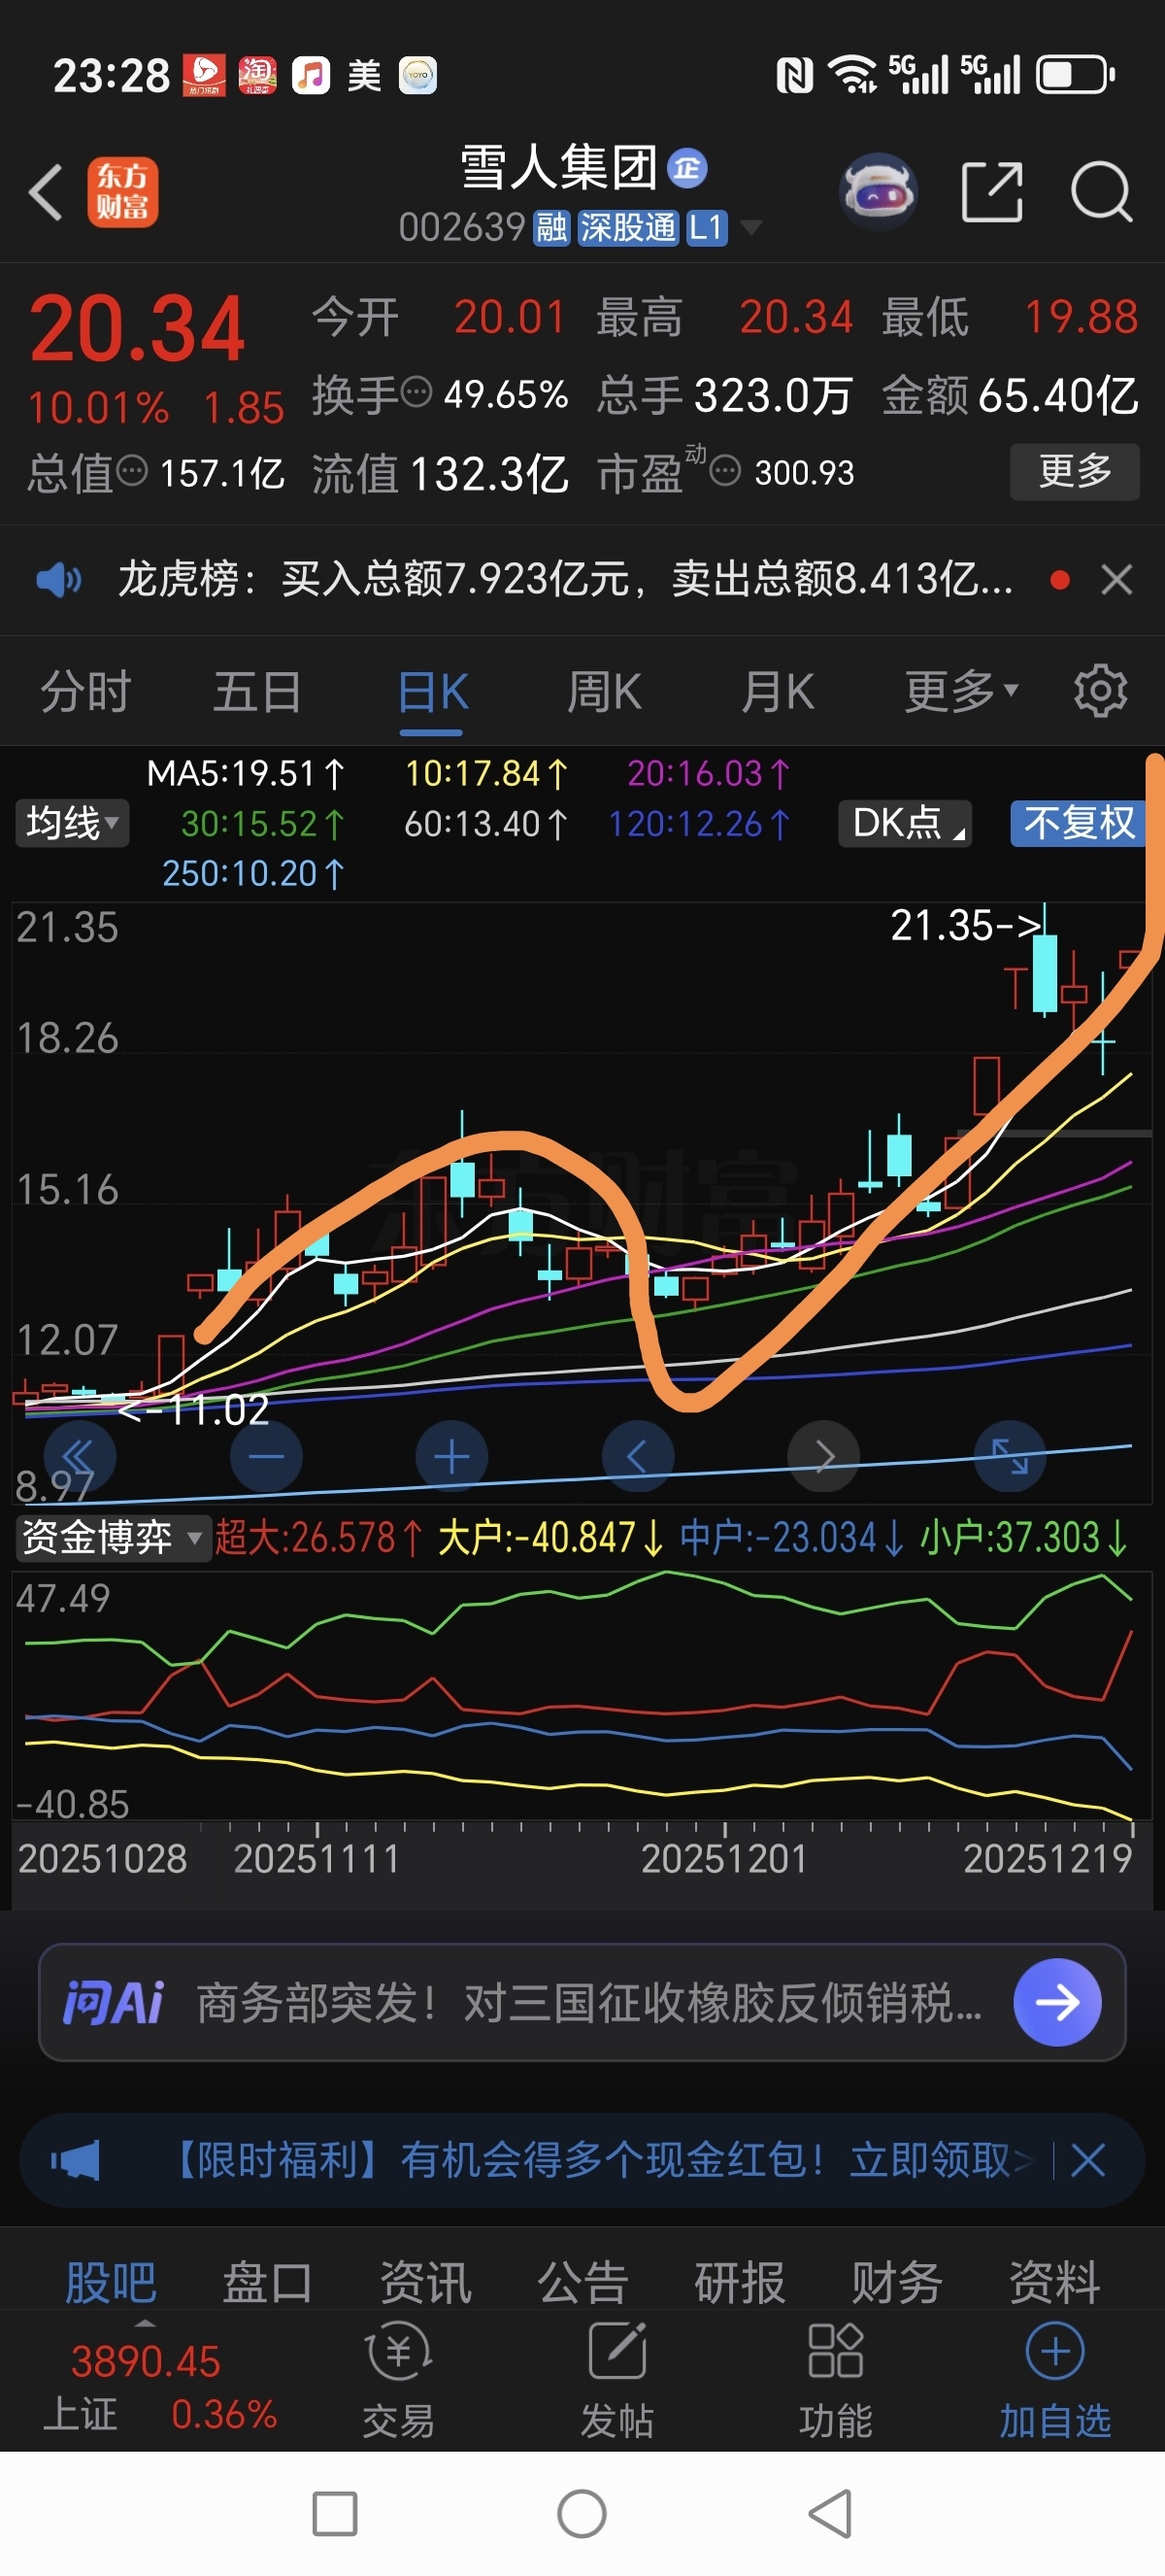Tap the 总值 info icon
This screenshot has width=1165, height=2576.
[x=132, y=470]
